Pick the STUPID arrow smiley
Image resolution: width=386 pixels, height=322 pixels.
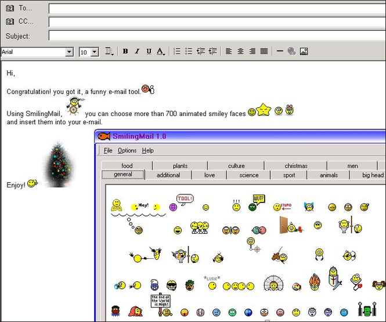(282, 207)
